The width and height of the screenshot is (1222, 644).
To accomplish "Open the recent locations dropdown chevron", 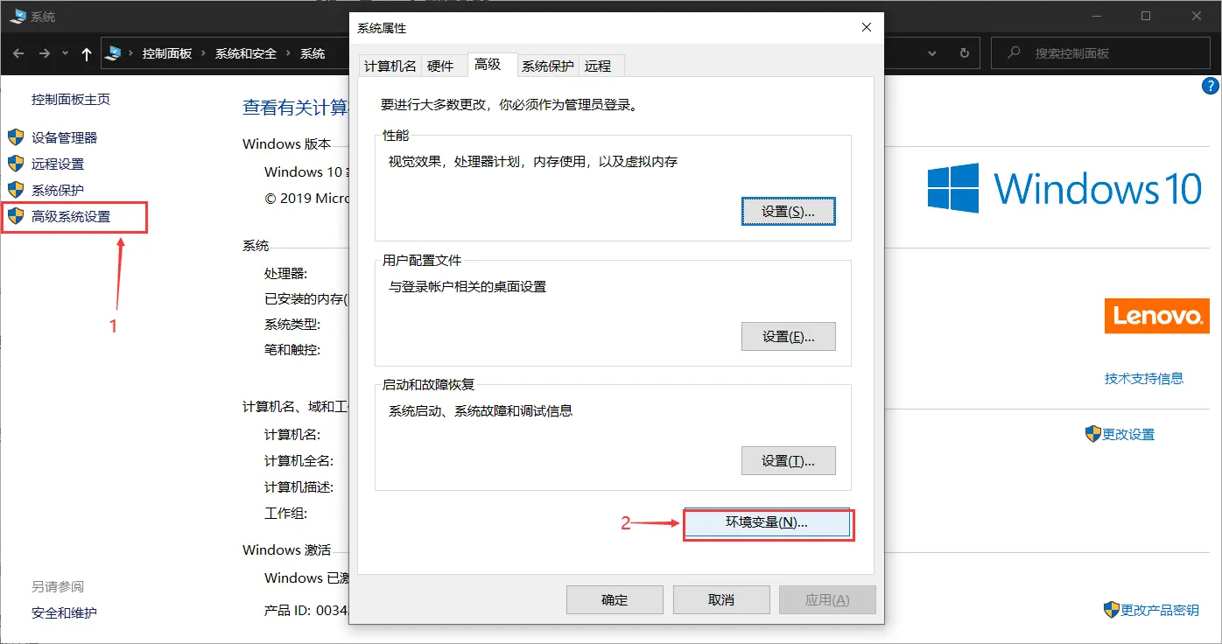I will [x=66, y=54].
